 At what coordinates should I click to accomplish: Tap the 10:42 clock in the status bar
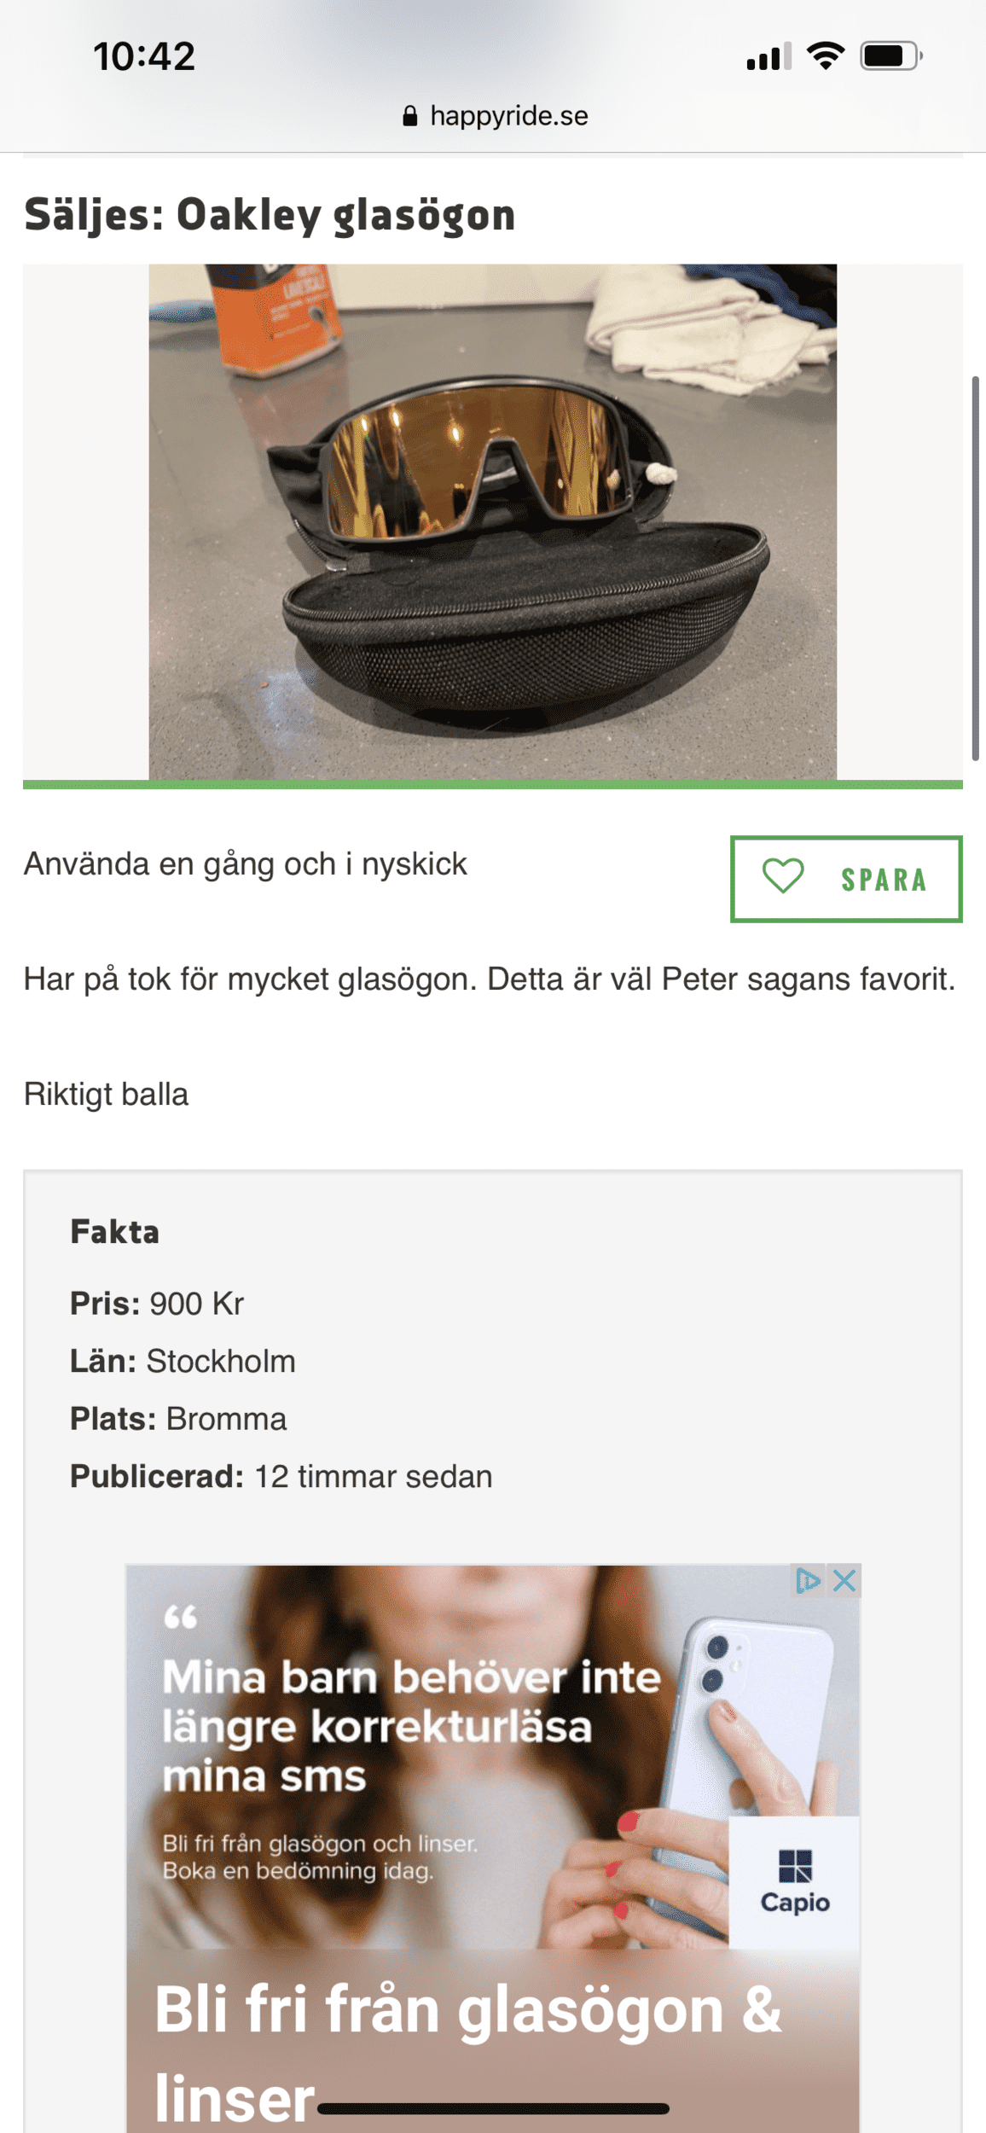click(144, 56)
